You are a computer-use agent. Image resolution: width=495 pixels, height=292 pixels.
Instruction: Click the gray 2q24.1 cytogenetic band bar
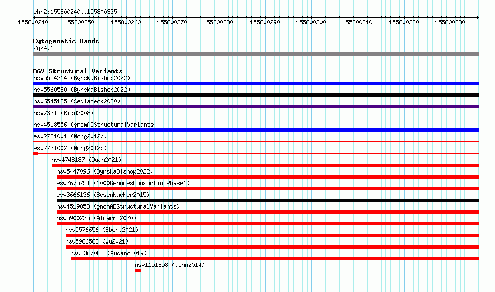256,54
